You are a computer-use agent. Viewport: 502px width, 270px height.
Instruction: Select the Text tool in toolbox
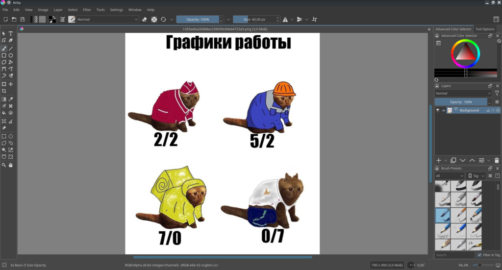[x=11, y=33]
